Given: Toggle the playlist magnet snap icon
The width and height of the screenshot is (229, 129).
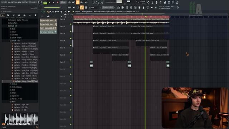Looking at the screenshot, I should 44,11.
